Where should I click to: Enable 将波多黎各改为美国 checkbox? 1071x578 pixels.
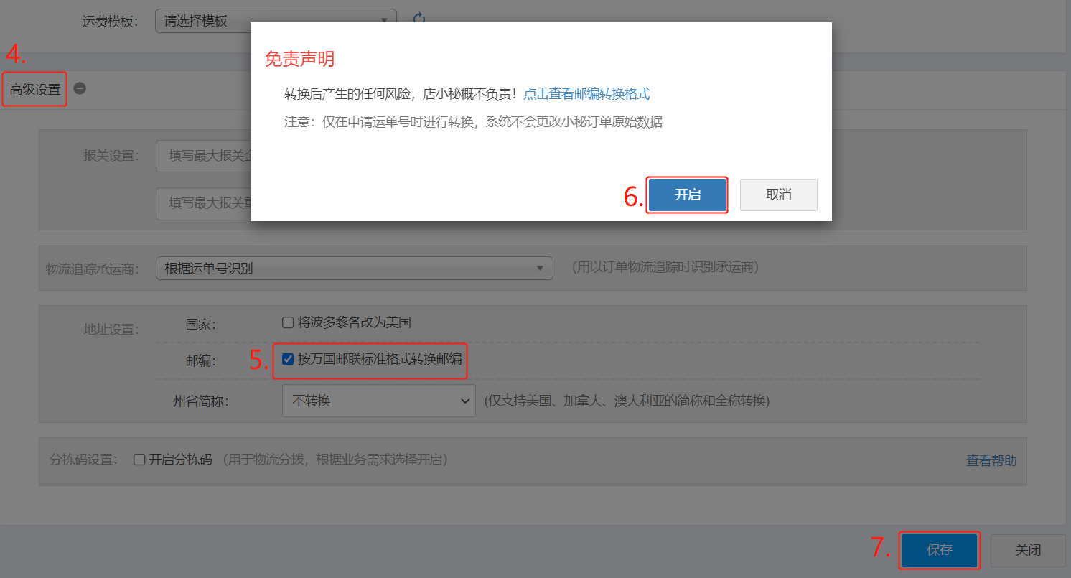click(x=288, y=323)
